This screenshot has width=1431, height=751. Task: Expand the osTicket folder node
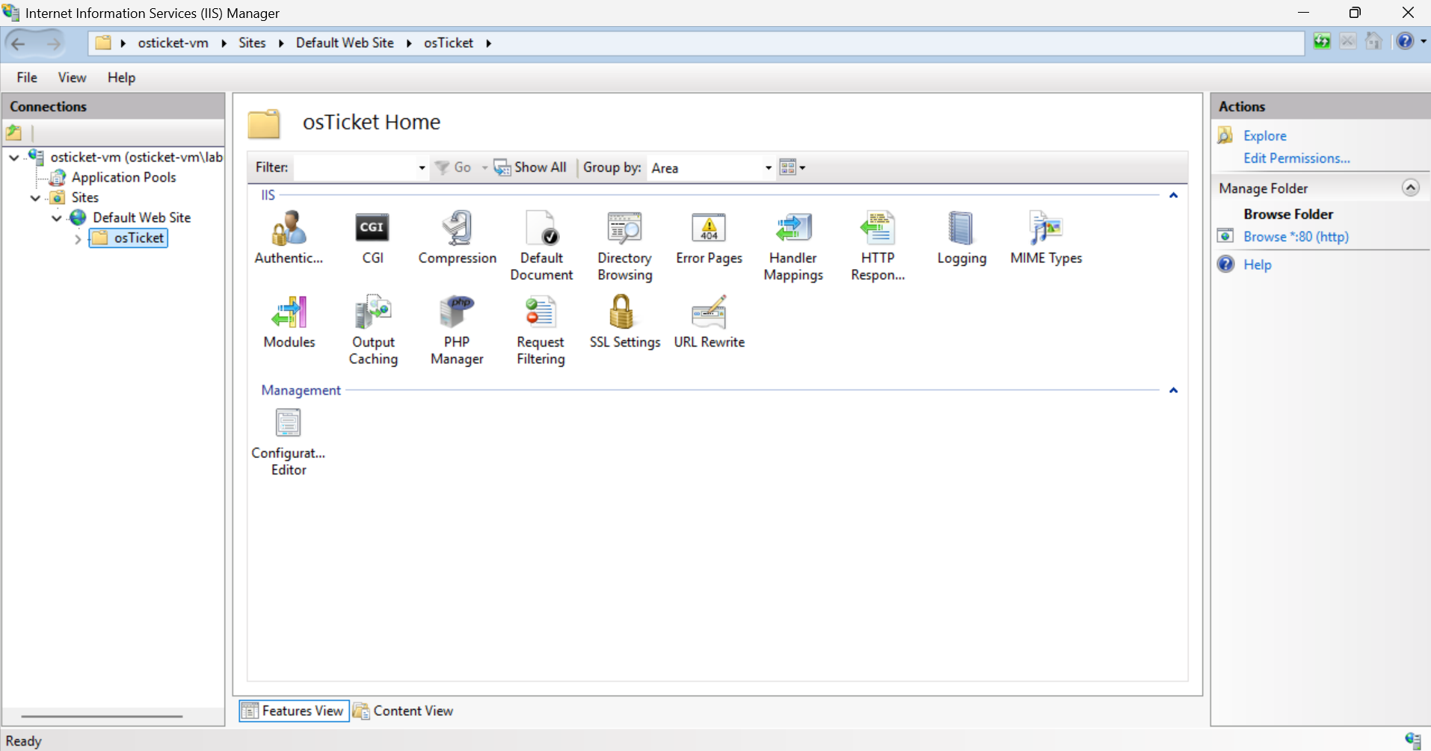tap(77, 239)
